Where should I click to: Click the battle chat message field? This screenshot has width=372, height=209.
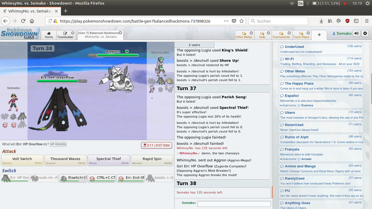pyautogui.click(x=234, y=204)
